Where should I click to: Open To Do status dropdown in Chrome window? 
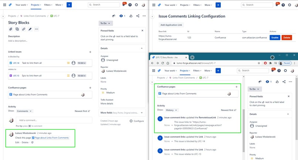255,89
